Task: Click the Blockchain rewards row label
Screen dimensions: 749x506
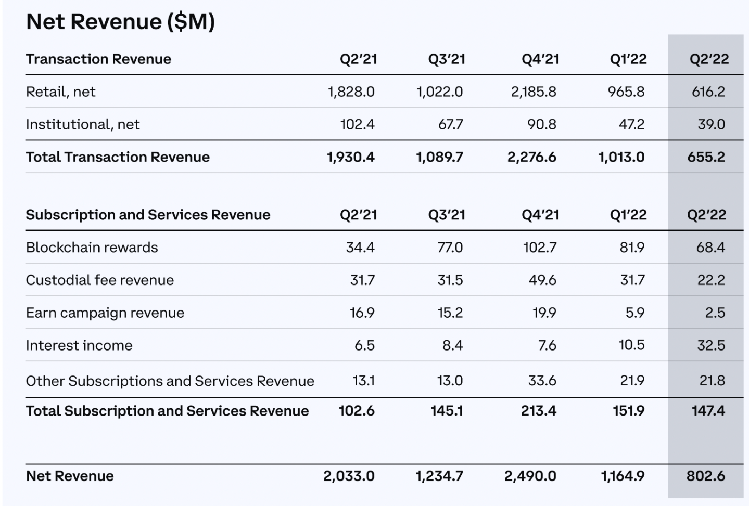Action: point(92,248)
